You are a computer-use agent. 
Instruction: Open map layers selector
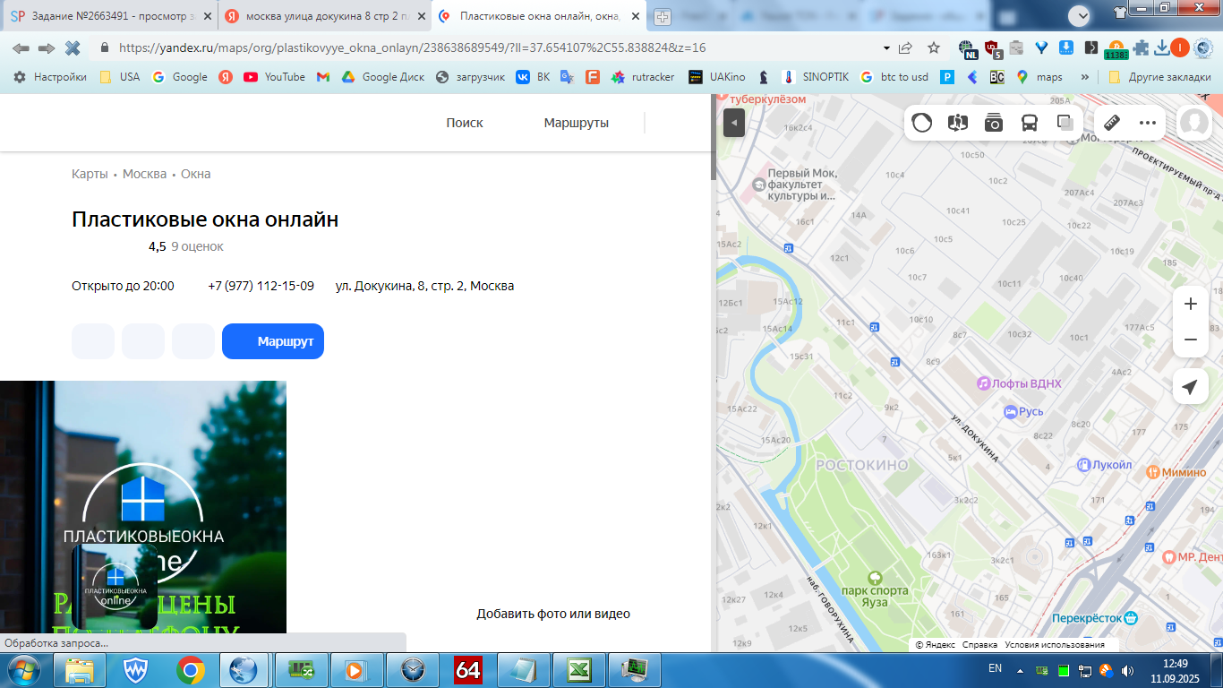(x=1065, y=123)
